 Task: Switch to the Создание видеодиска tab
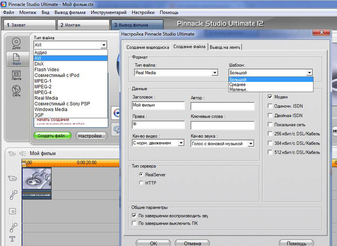148,47
